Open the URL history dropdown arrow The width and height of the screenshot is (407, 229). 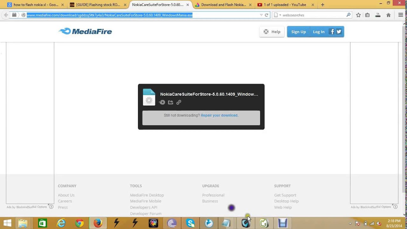(x=261, y=15)
